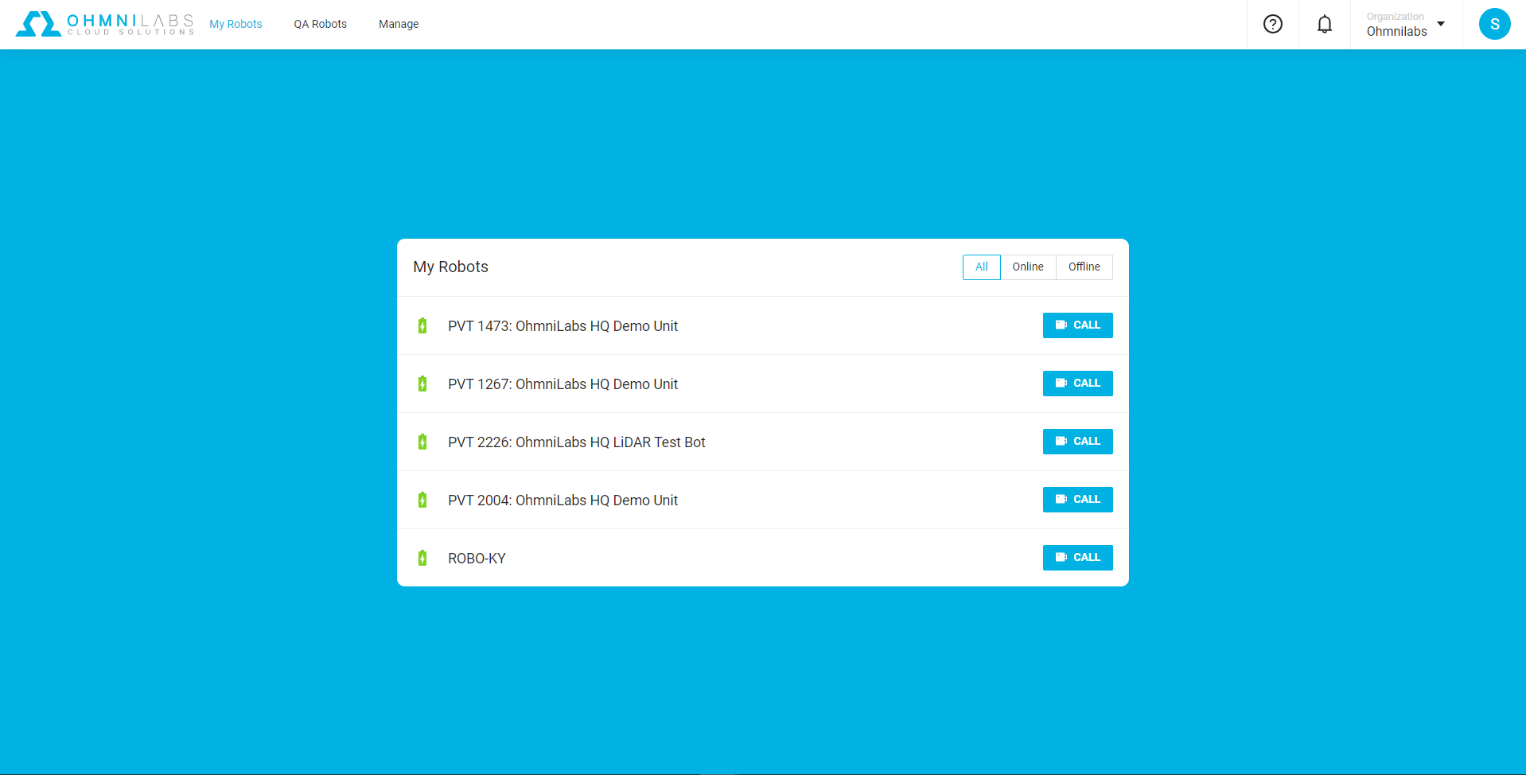Click battery icon next to PVT 1267
Screen dimensions: 1526x775
click(x=422, y=384)
